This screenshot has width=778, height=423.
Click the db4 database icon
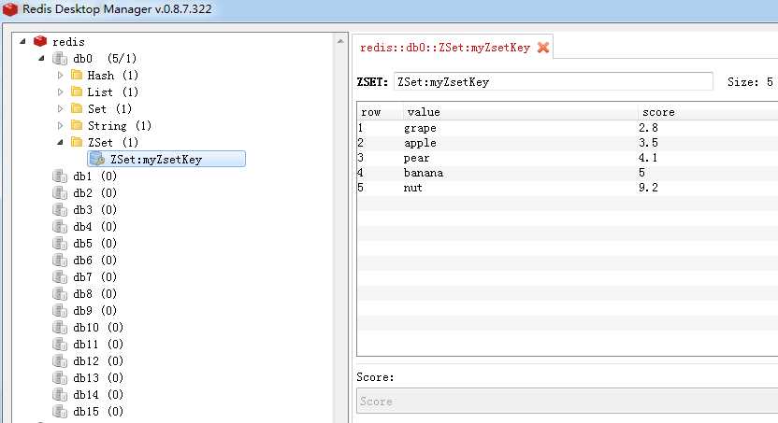coord(60,227)
